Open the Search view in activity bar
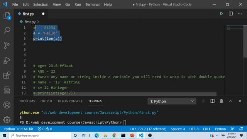The height and width of the screenshot is (139, 247). coord(7,30)
